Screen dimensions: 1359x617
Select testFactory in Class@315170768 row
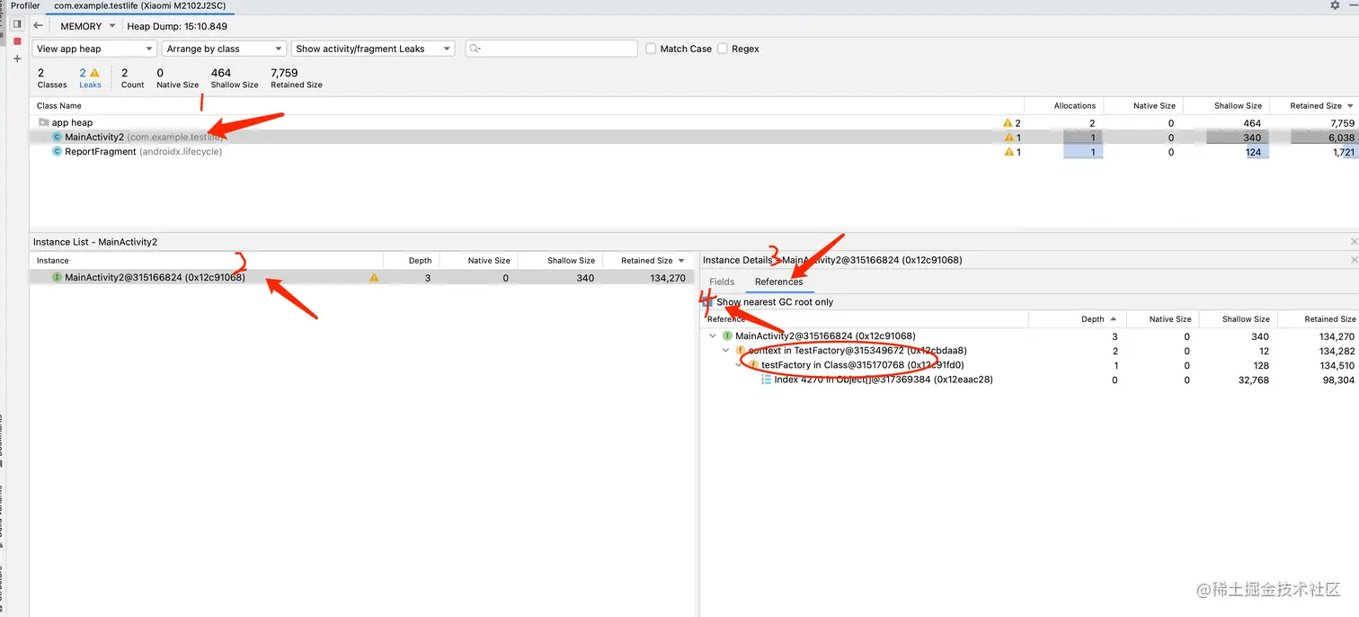point(1030,365)
